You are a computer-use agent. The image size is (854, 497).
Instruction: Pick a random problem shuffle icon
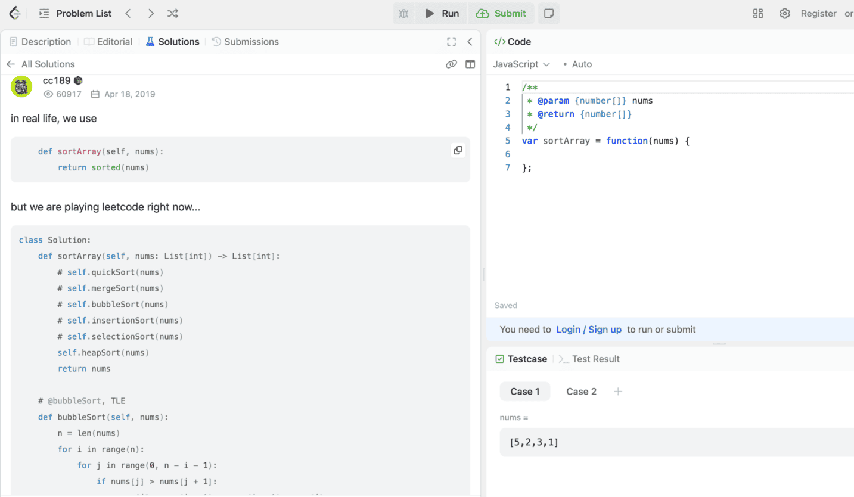pos(172,13)
